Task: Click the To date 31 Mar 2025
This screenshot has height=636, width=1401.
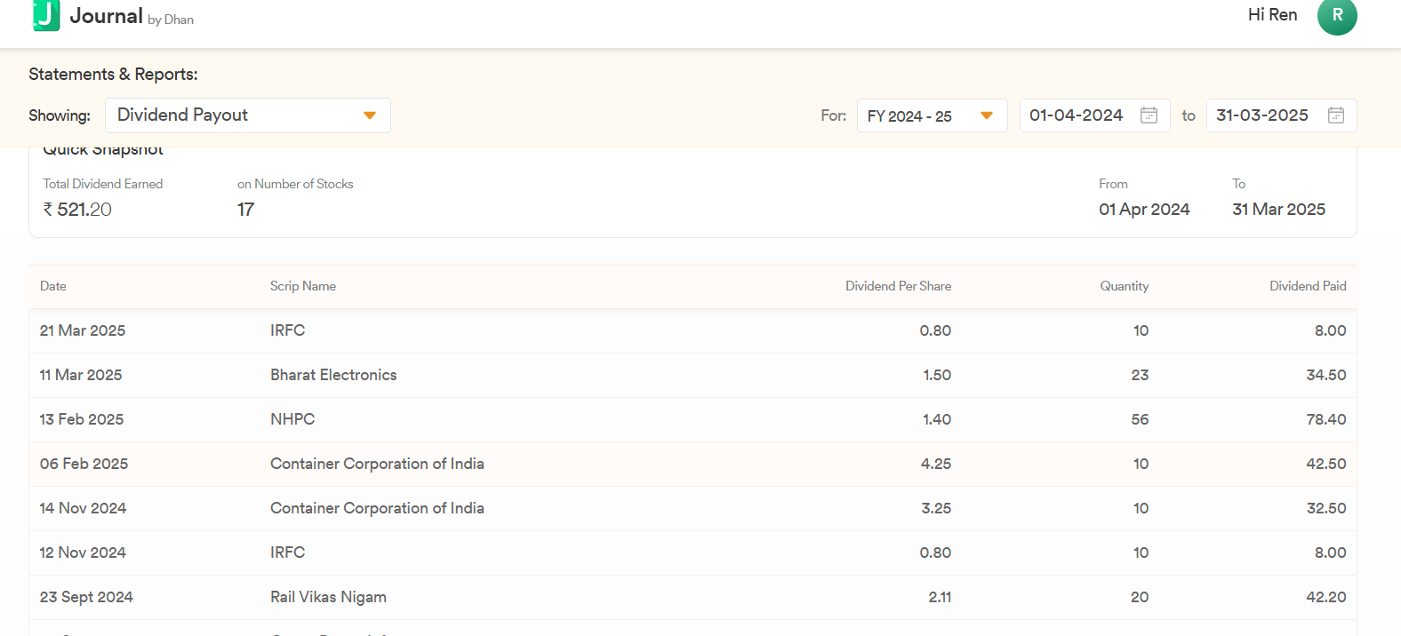Action: [1278, 210]
